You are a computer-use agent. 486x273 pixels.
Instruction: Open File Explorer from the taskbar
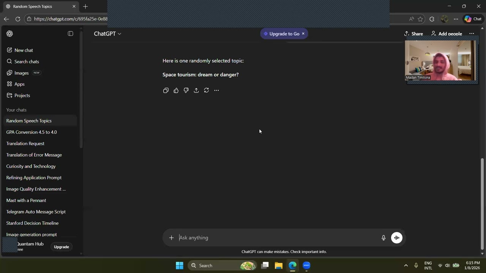(279, 265)
